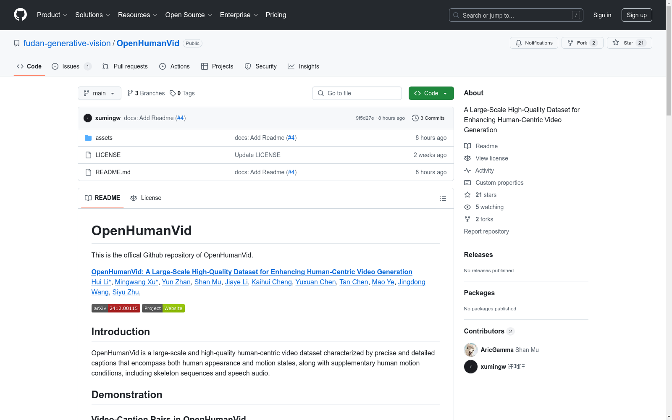Viewport: 672px width, 420px height.
Task: Focus the Go to file input
Action: [357, 93]
